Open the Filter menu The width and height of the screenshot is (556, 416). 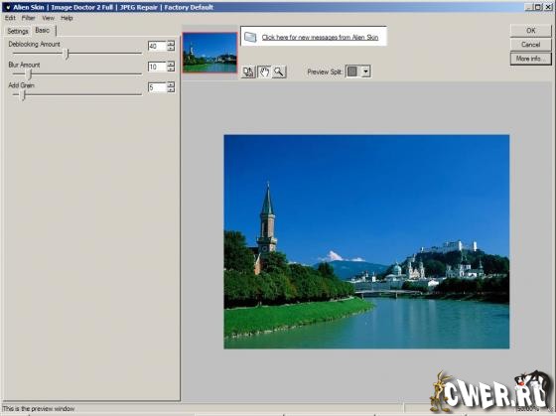(x=29, y=18)
